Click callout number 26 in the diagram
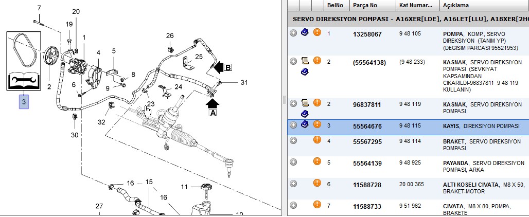529x217 pixels. (x=170, y=35)
